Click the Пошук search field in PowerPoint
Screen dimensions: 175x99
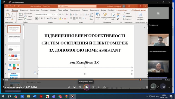[77, 6]
